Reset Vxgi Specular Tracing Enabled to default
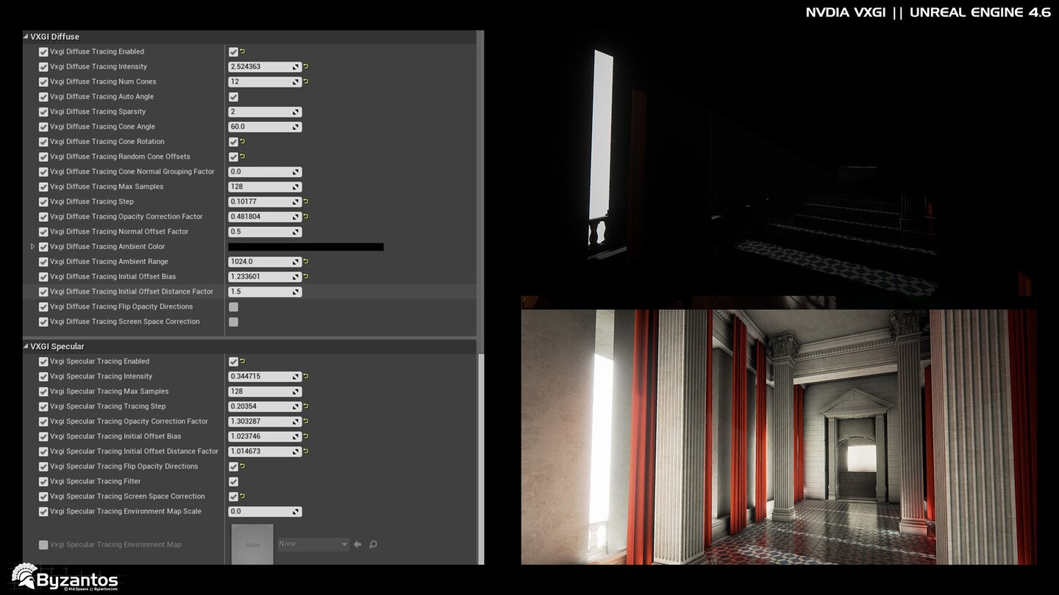The width and height of the screenshot is (1059, 595). click(243, 361)
